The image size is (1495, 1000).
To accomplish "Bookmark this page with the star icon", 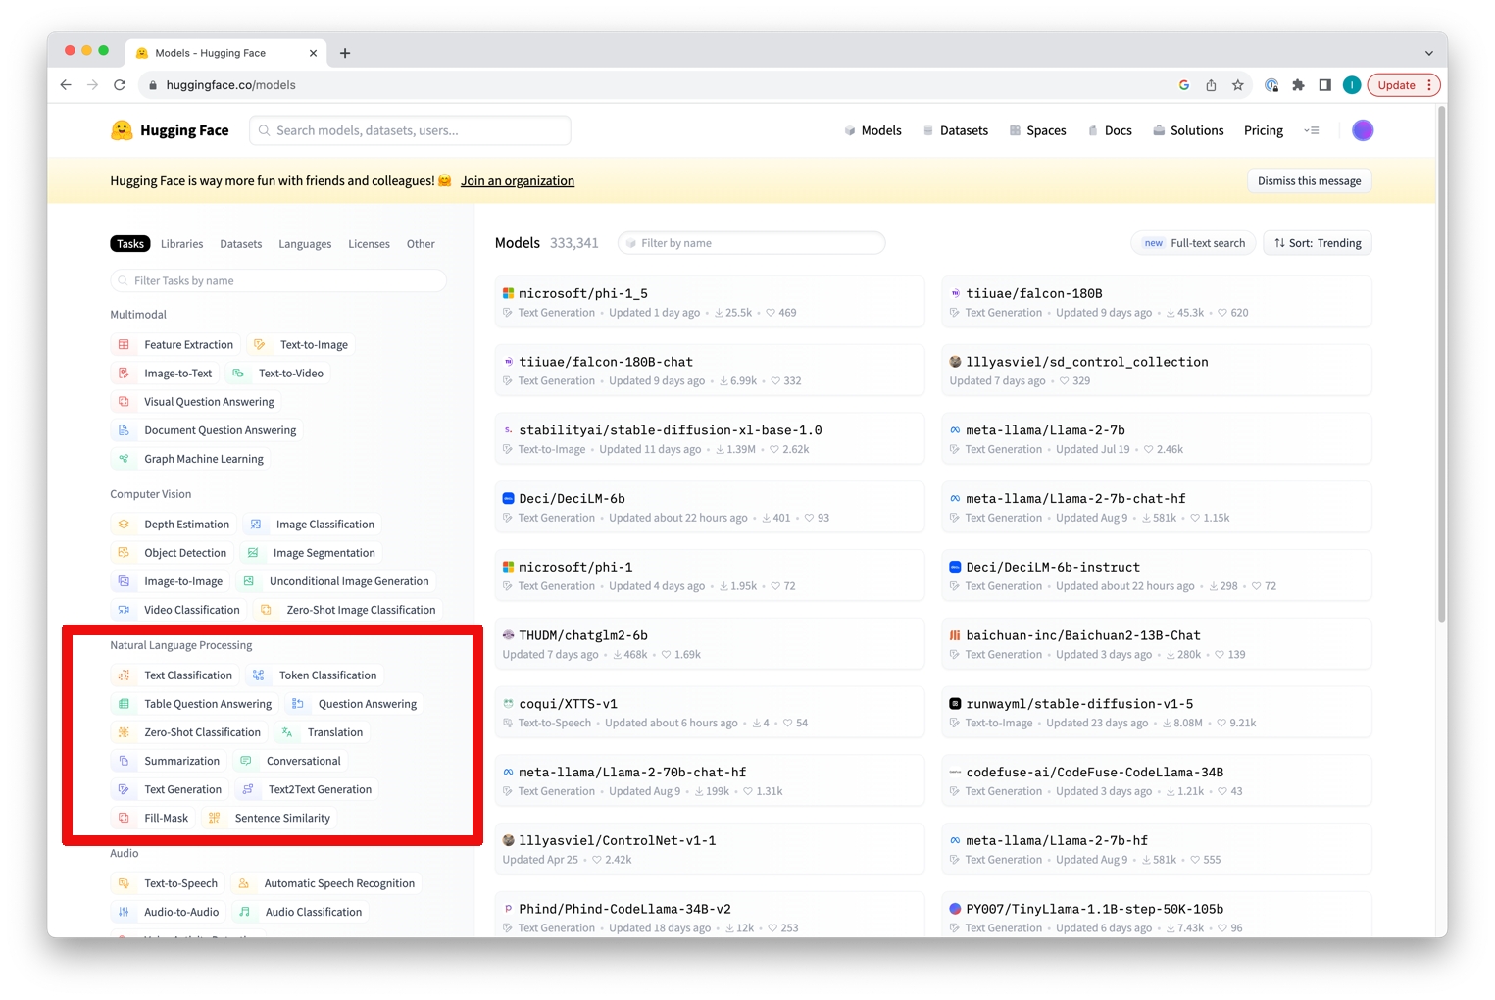I will [1238, 85].
